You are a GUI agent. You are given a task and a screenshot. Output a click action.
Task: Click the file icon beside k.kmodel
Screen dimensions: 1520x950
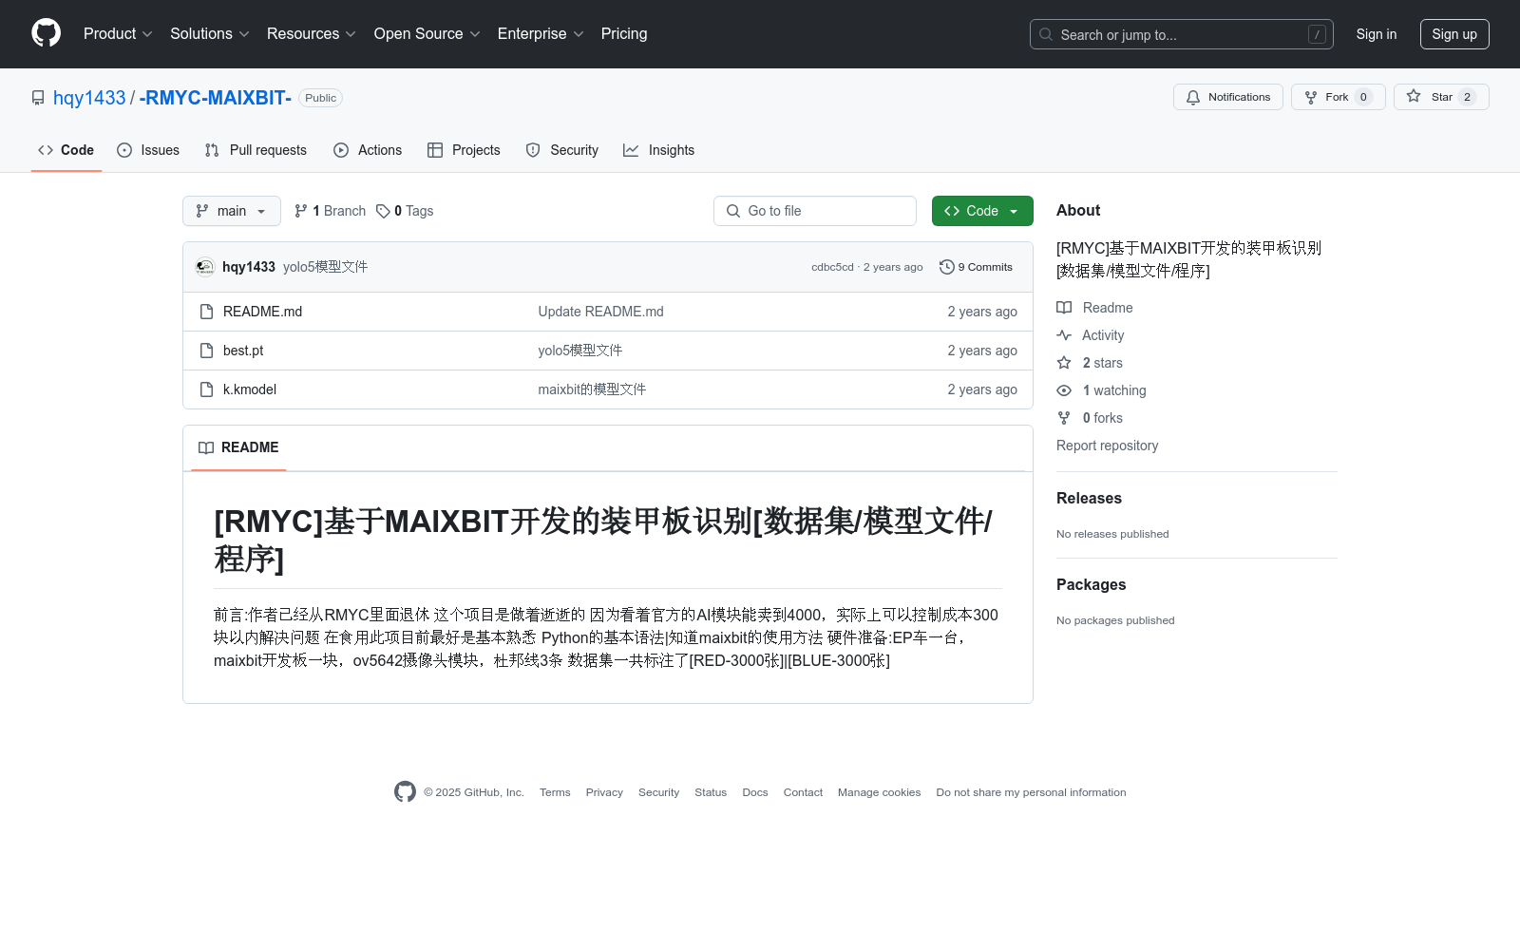206,389
